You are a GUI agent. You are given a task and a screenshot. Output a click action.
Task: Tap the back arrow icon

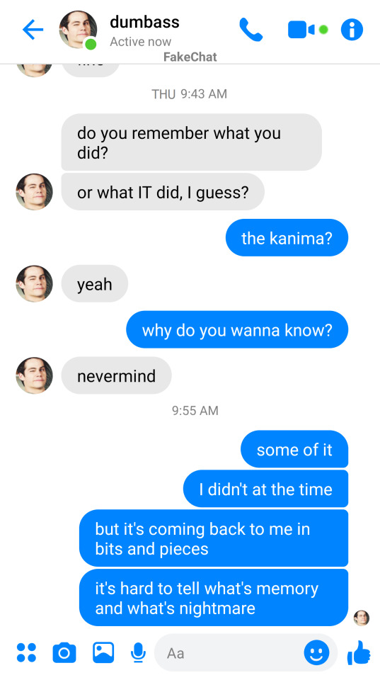pyautogui.click(x=33, y=30)
